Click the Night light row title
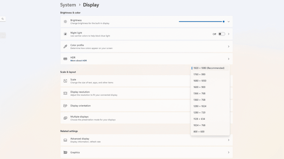284x159 pixels. 76,33
